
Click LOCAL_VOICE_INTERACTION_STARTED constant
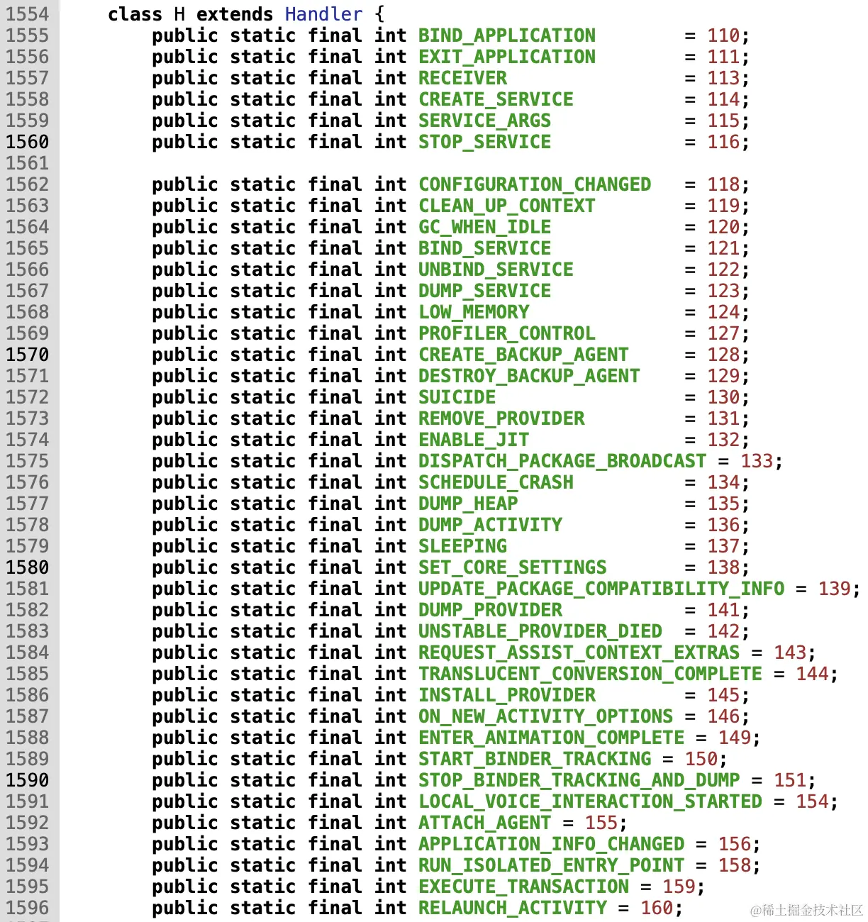pyautogui.click(x=590, y=801)
